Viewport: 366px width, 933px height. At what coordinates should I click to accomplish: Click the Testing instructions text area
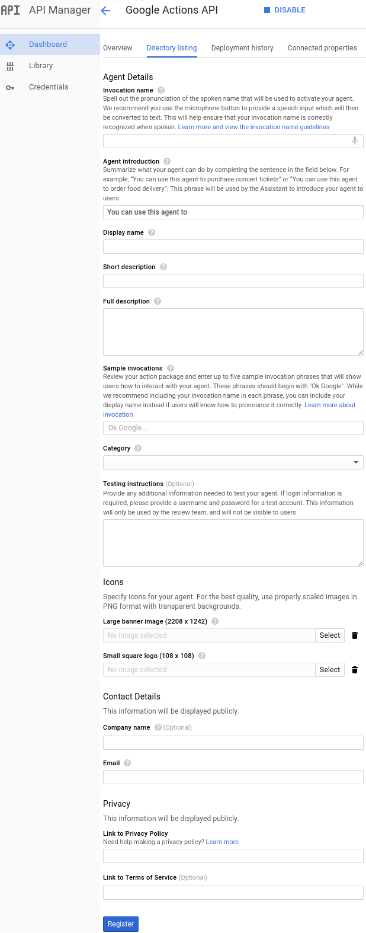(x=233, y=543)
